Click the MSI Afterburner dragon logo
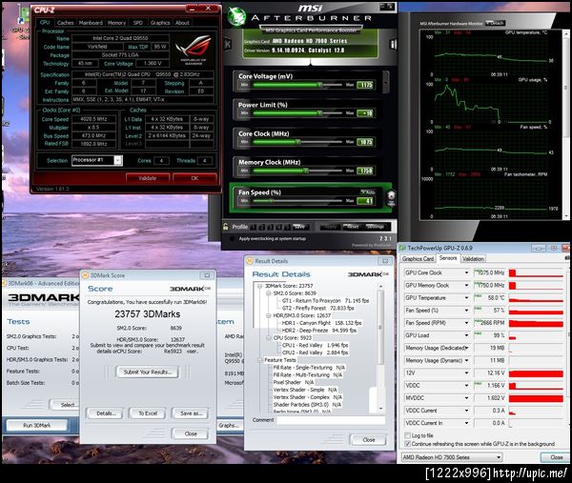 click(x=236, y=15)
